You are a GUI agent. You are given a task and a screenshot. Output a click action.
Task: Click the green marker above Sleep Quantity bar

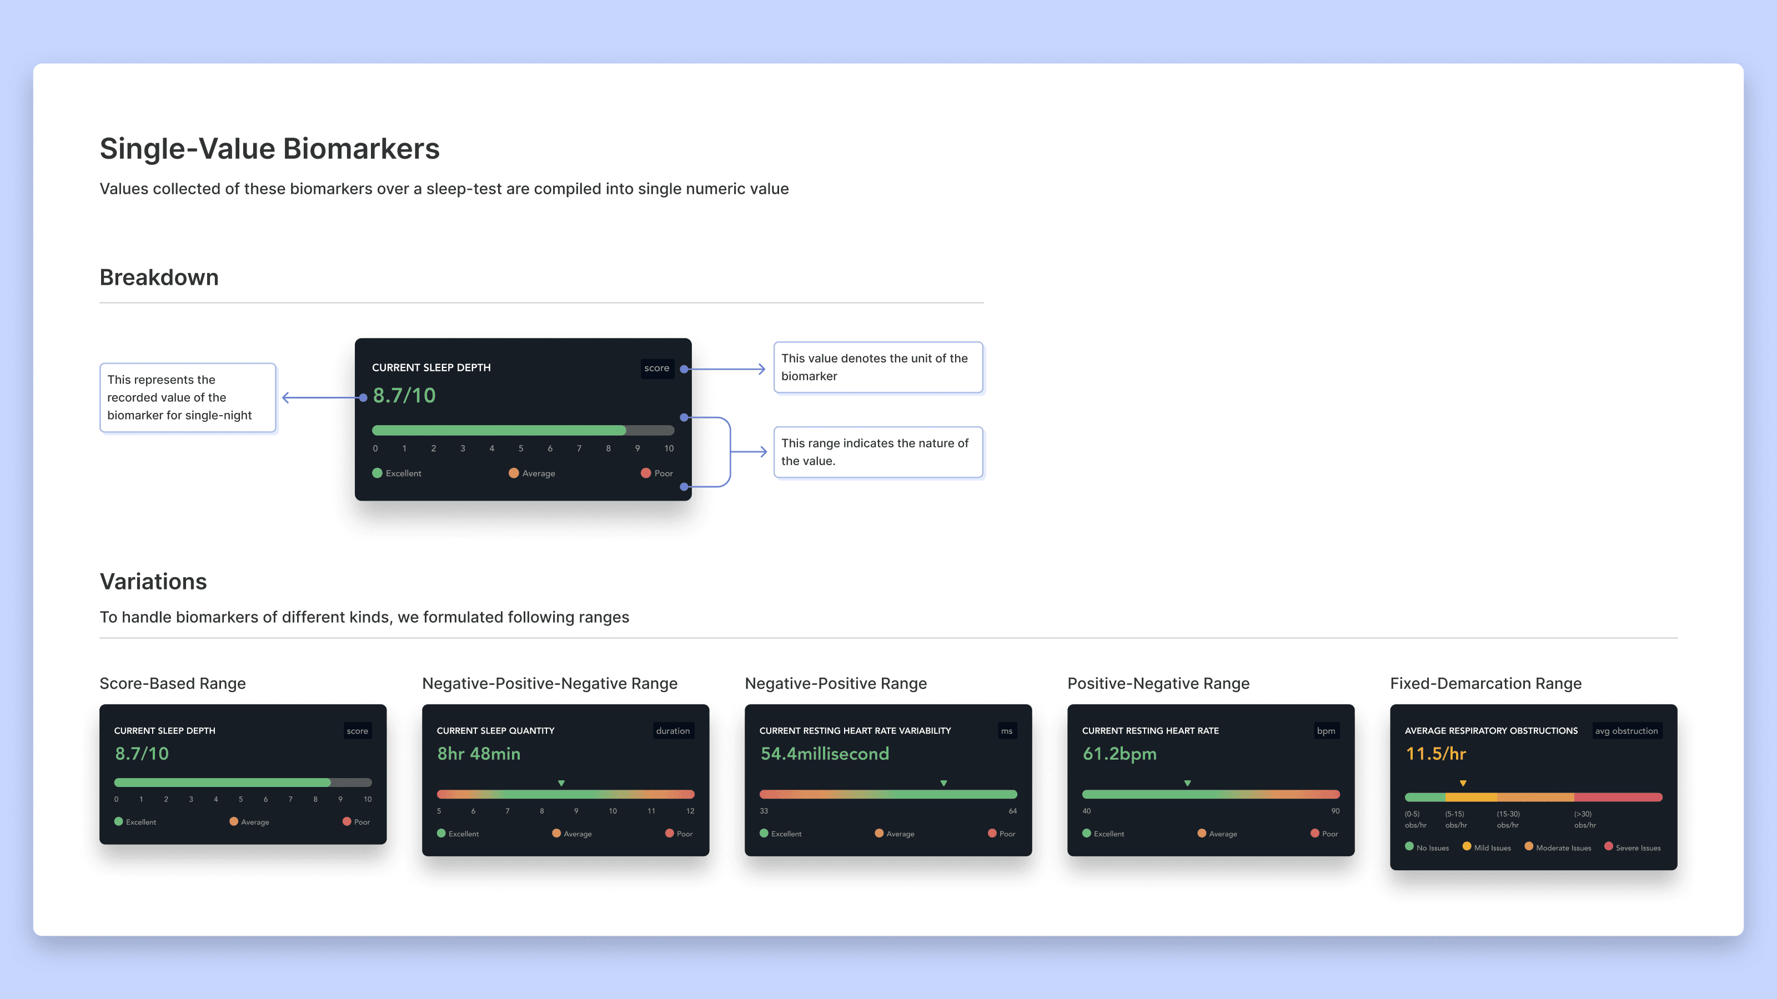(561, 783)
